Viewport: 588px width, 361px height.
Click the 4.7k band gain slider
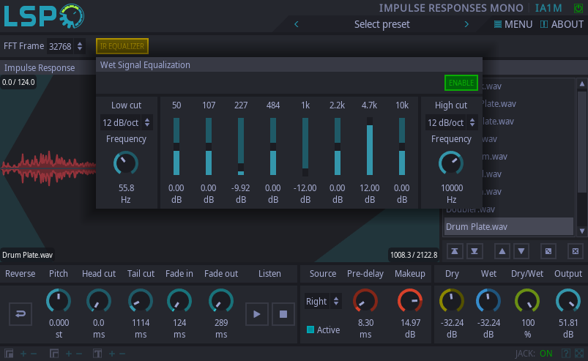(x=370, y=146)
